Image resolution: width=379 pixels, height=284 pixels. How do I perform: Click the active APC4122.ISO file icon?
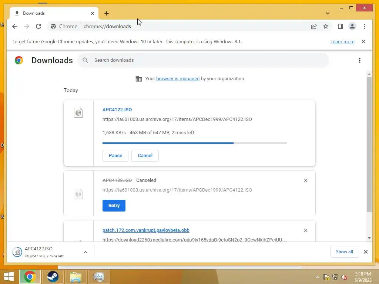tap(78, 112)
